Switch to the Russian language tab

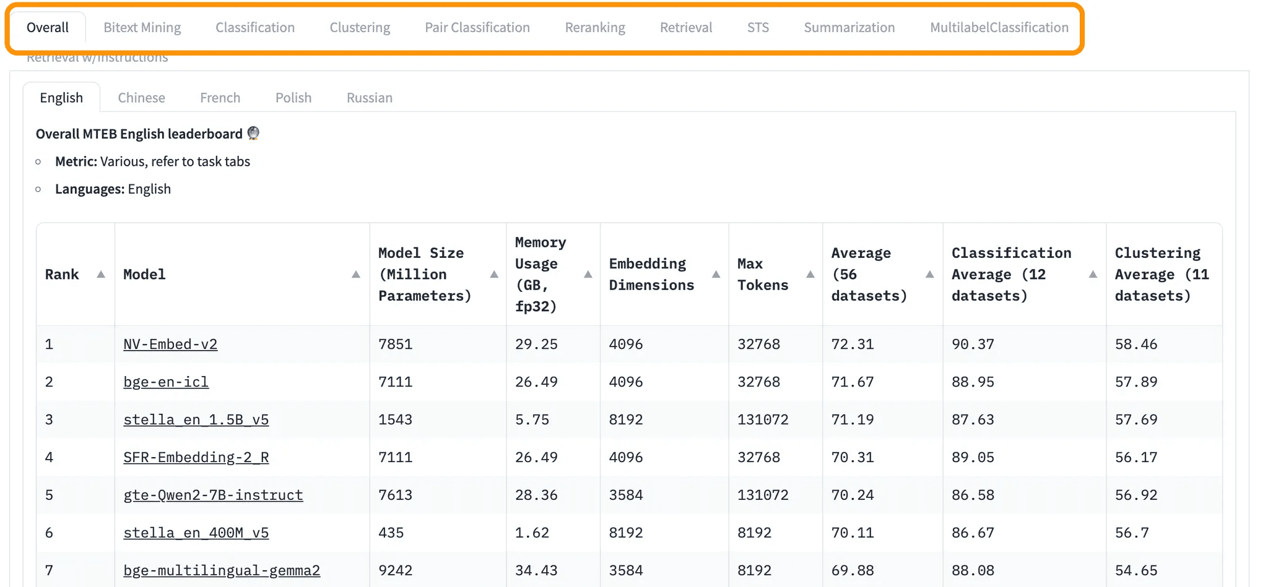(x=369, y=98)
